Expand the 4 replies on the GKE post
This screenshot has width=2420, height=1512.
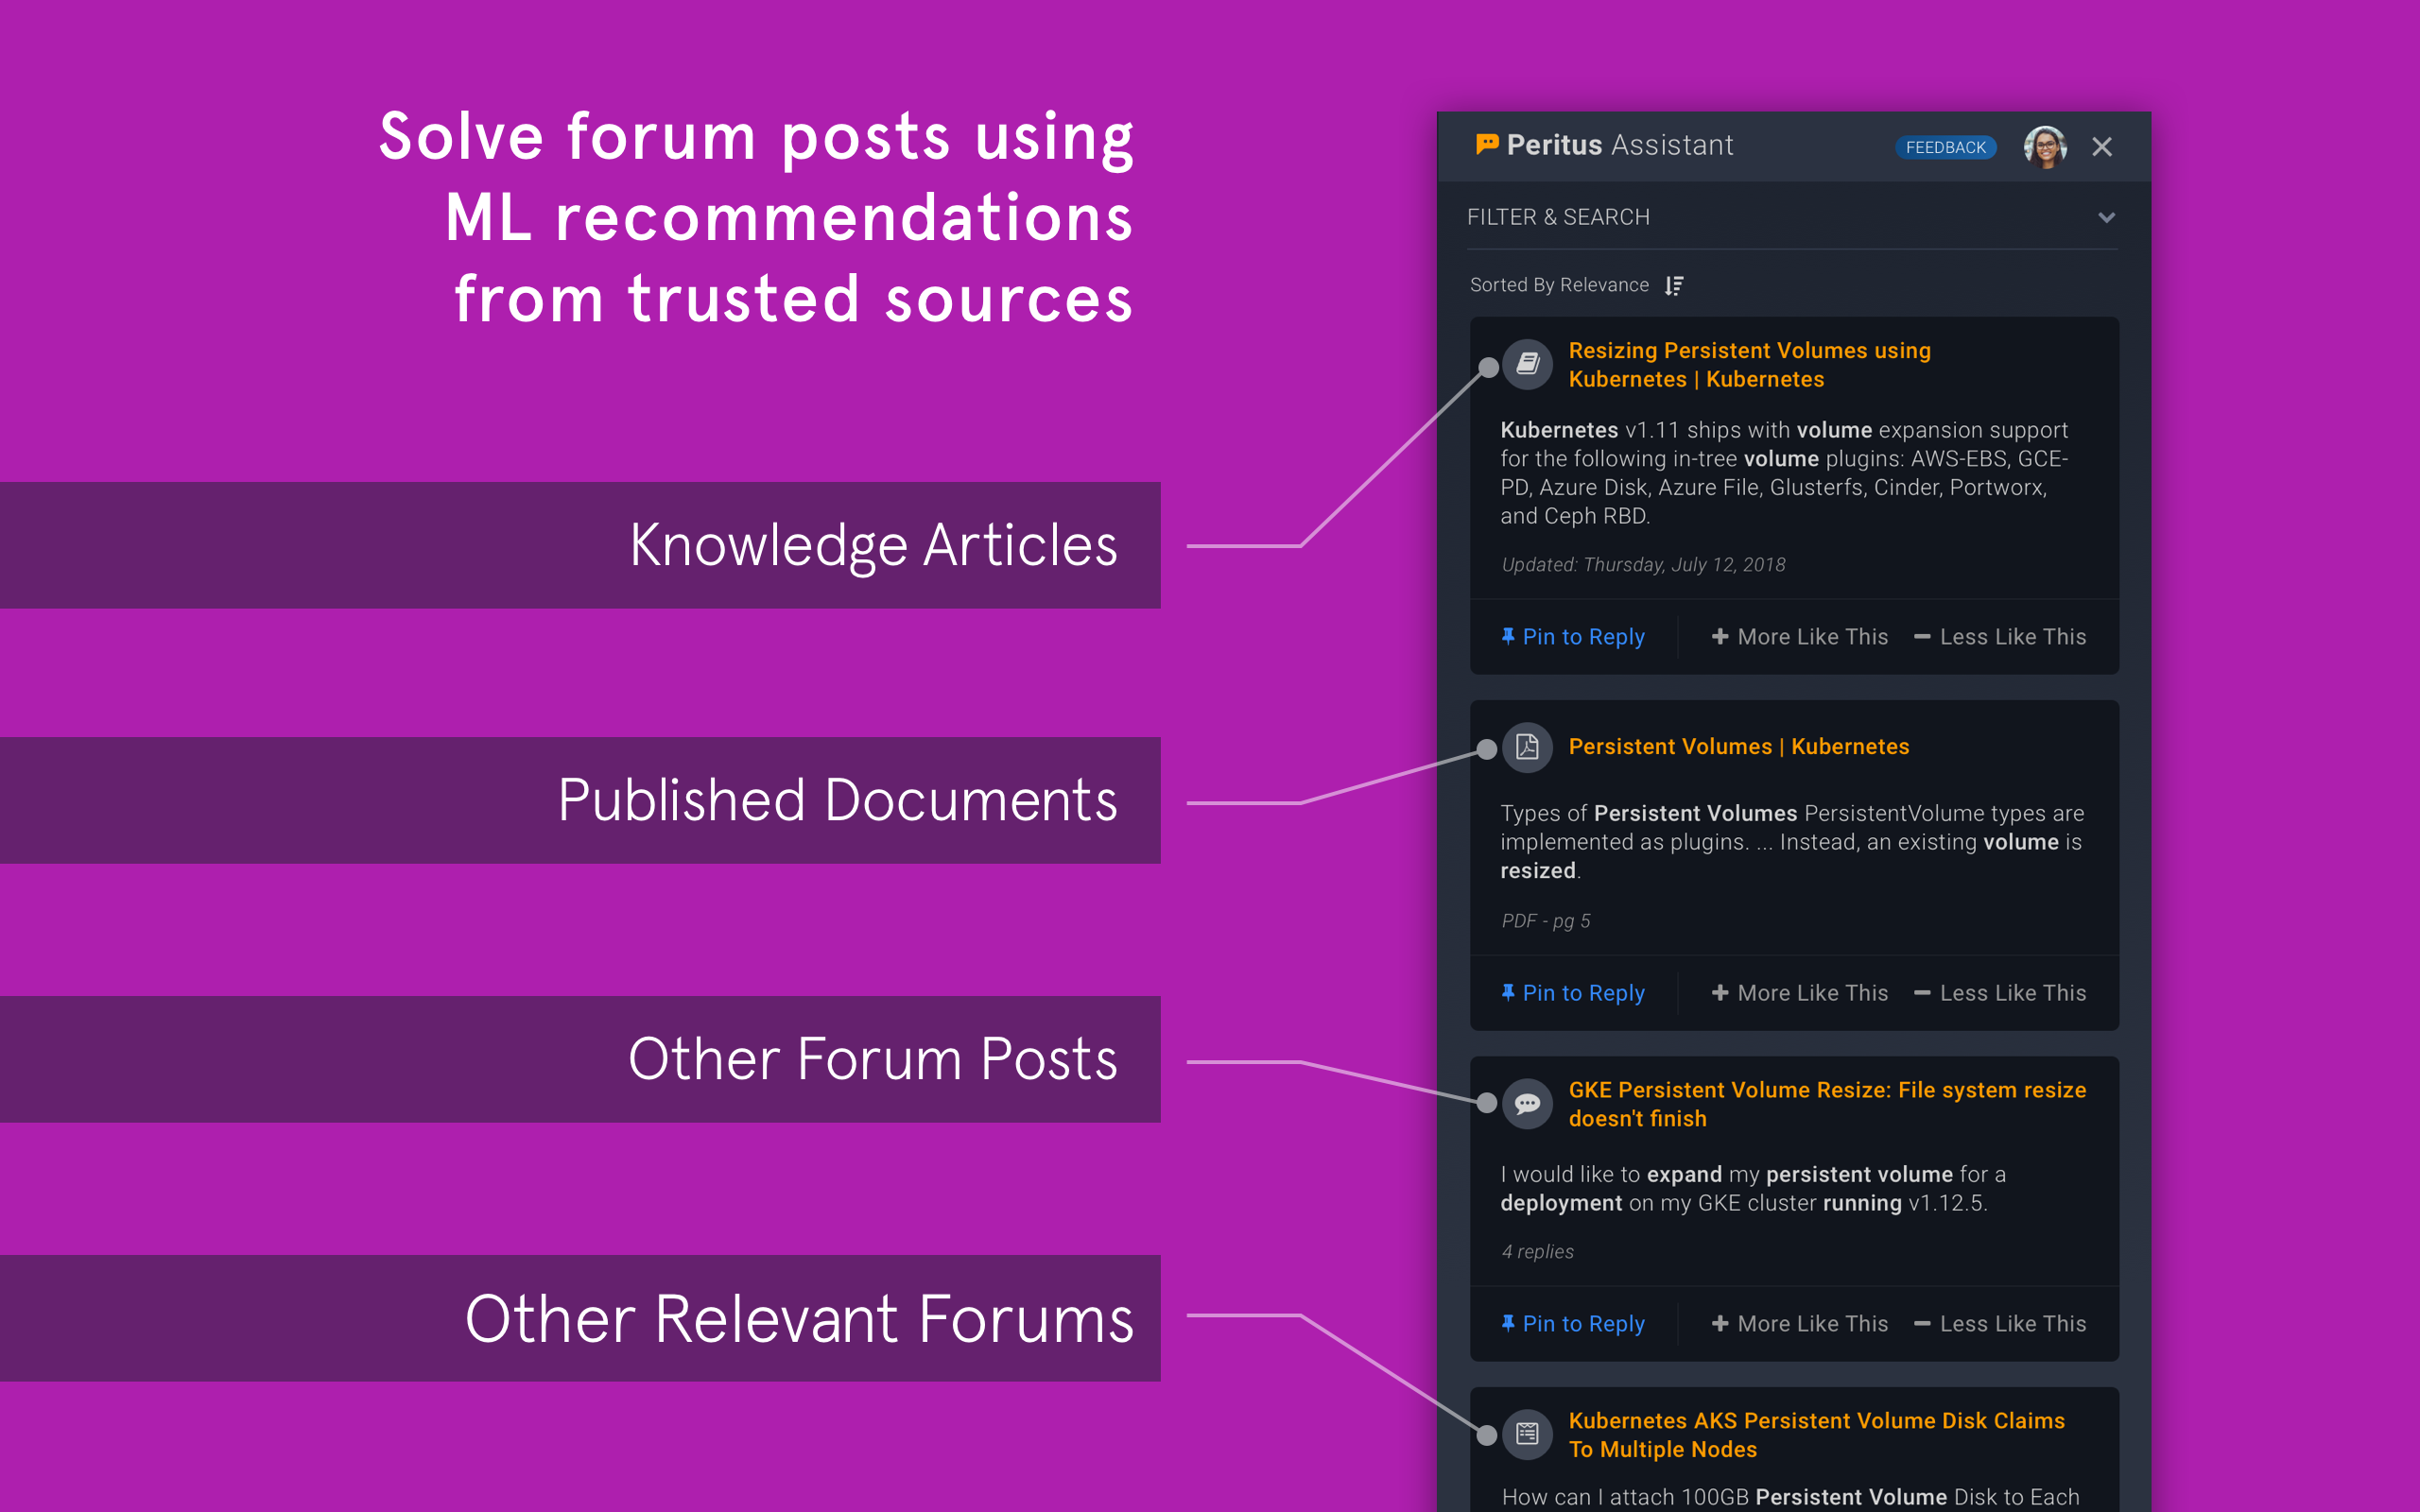pos(1536,1251)
